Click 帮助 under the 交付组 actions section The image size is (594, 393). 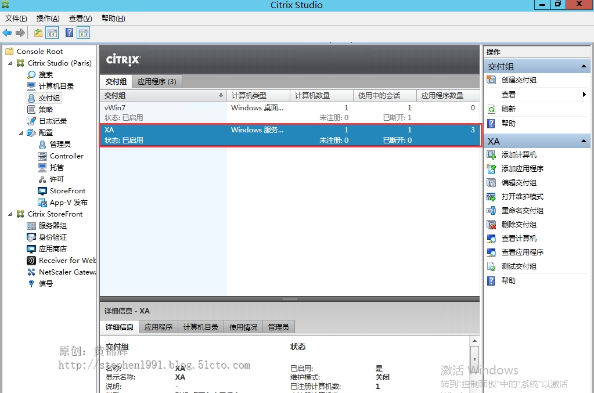coord(509,124)
